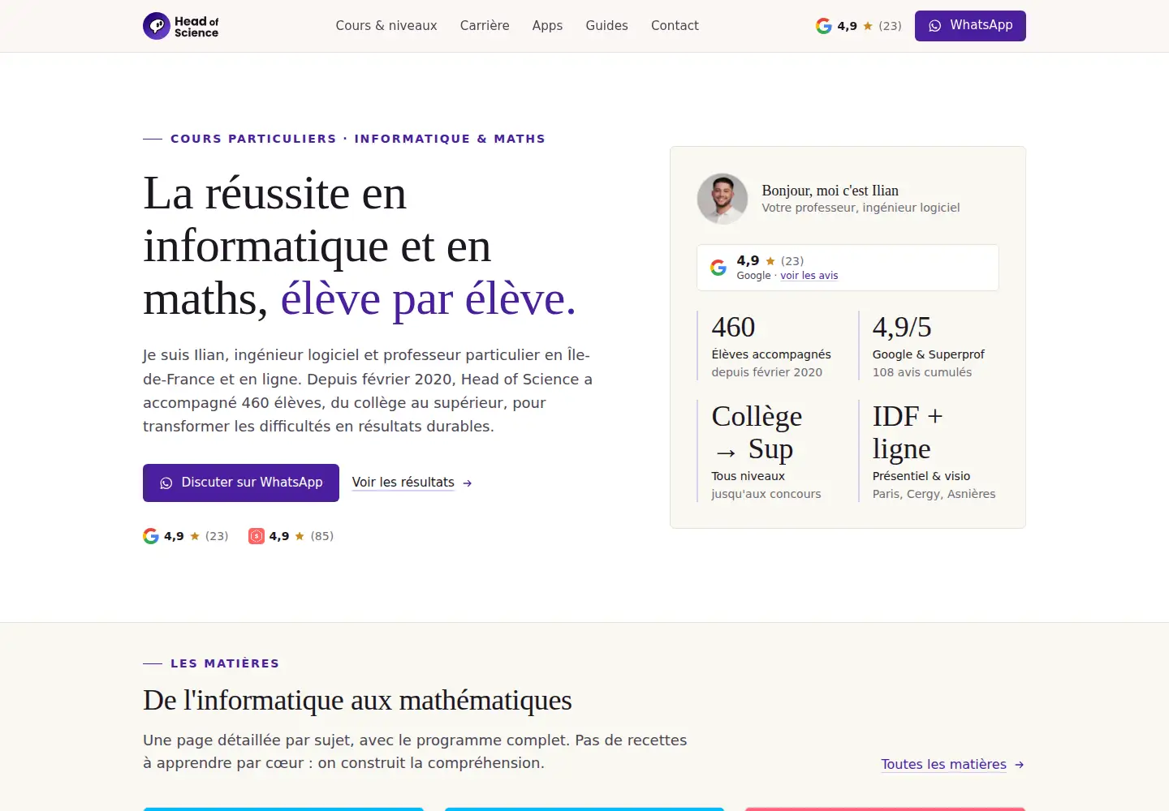Click the "460" students statistic
1169x811 pixels.
click(734, 327)
